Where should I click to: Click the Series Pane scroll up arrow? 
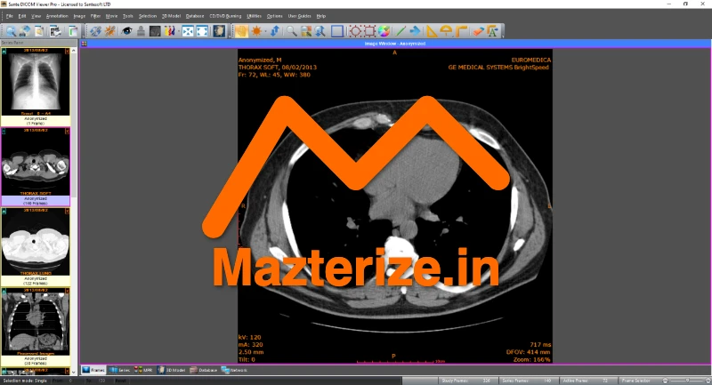click(74, 50)
